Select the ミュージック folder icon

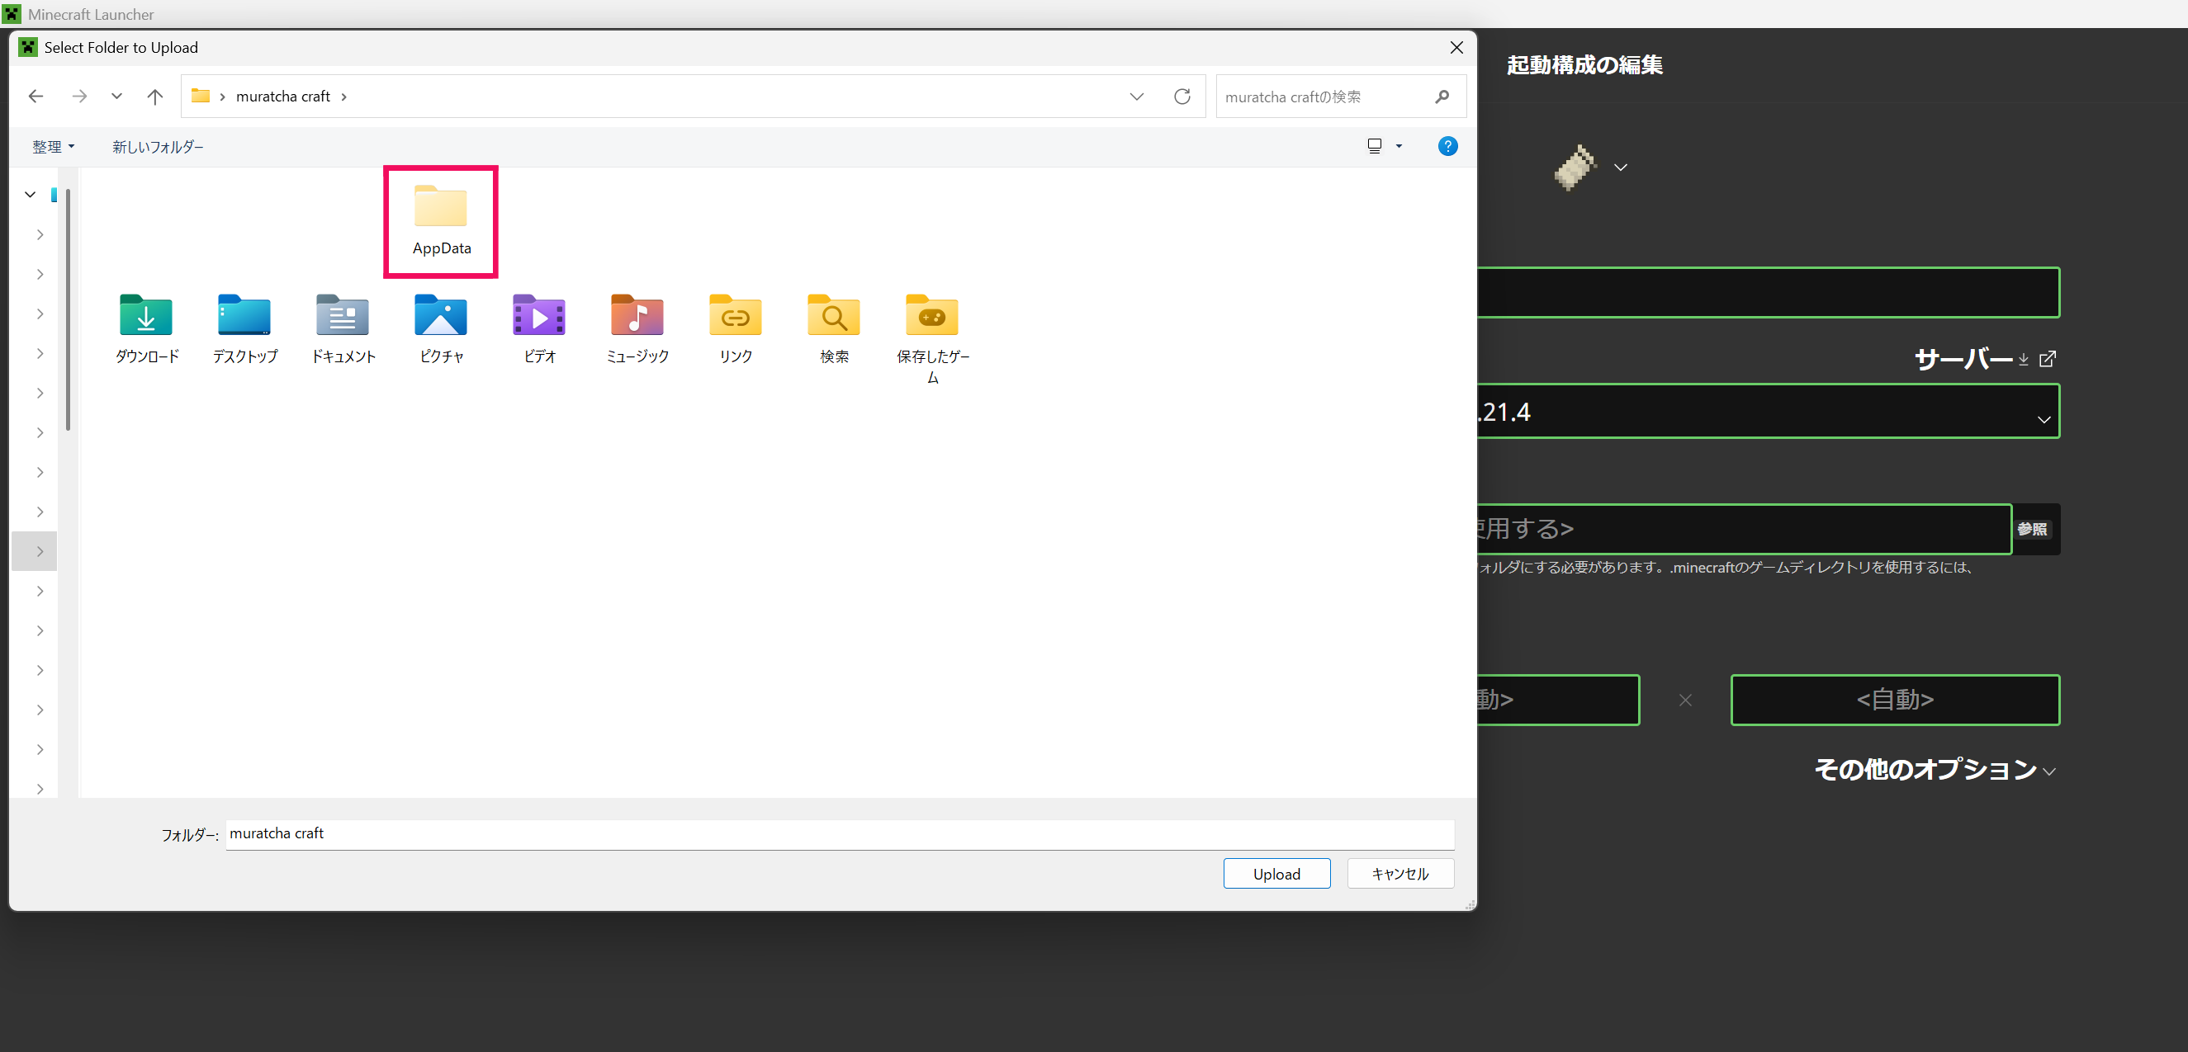coord(637,317)
